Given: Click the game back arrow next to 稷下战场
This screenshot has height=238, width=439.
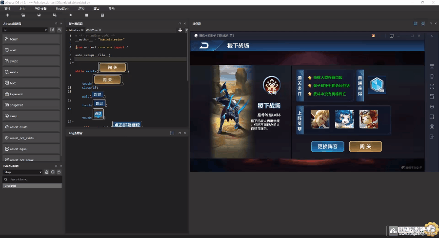Looking at the screenshot, I should [204, 45].
